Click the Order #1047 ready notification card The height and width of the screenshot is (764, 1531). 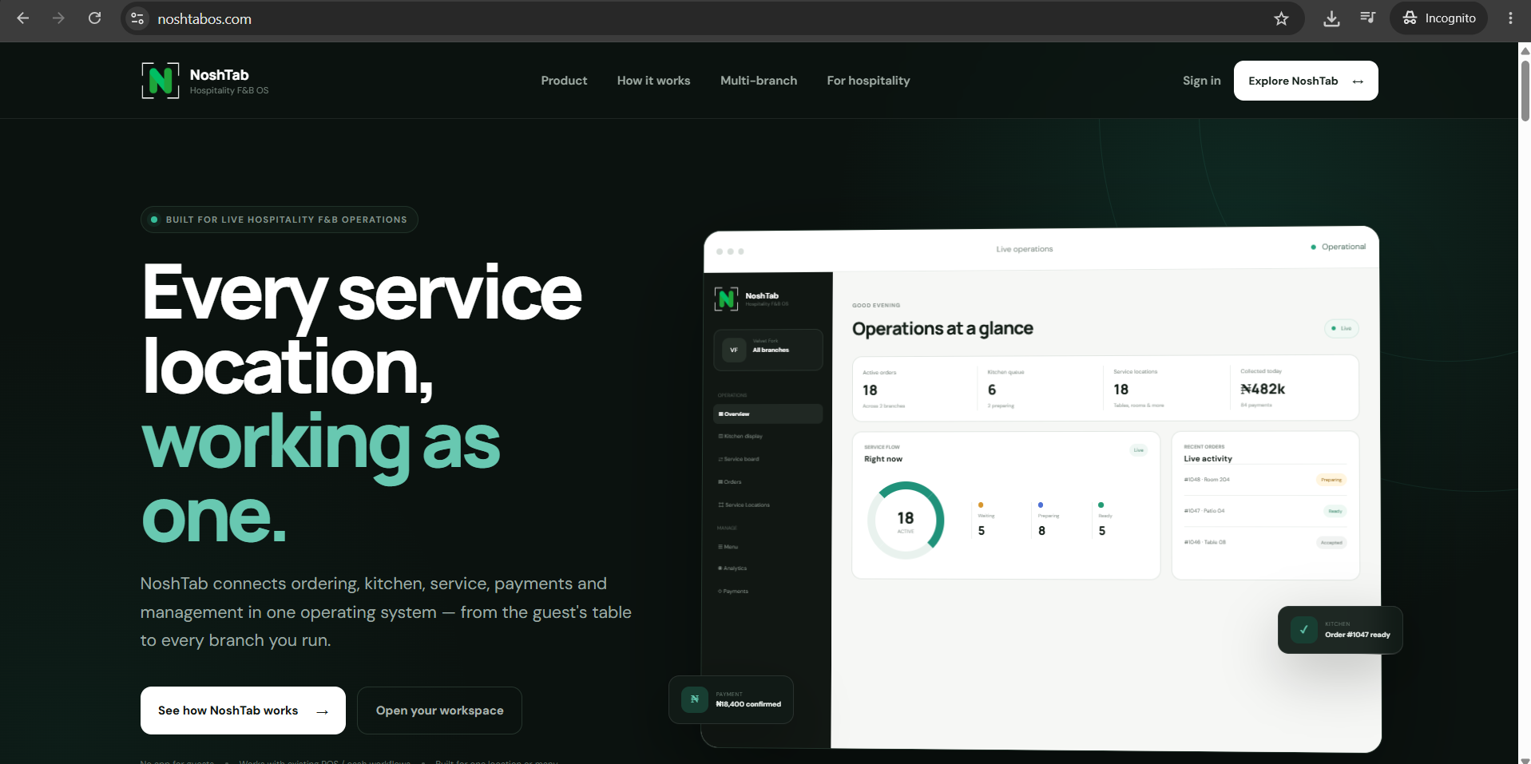pos(1340,630)
